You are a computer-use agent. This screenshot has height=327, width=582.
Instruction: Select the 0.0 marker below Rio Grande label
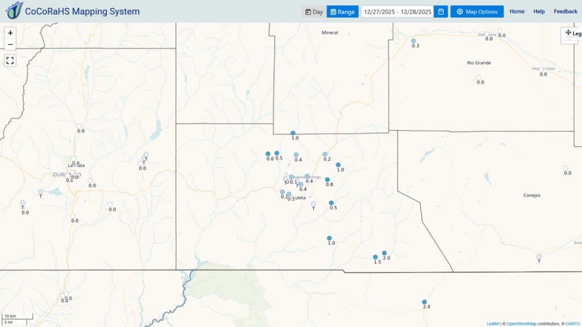[478, 77]
